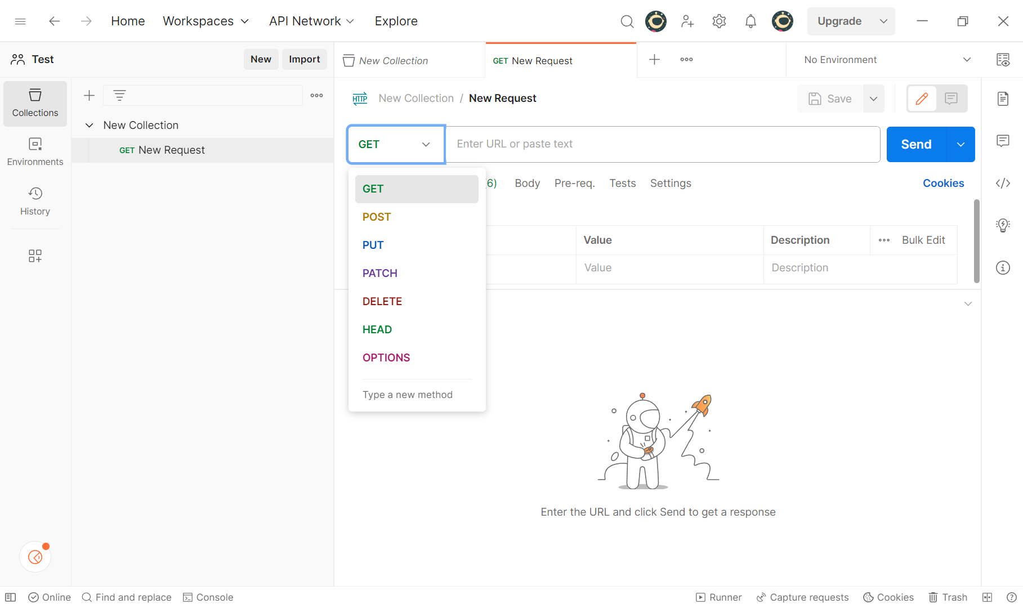Click the environment quick look icon
This screenshot has width=1023, height=608.
(1003, 60)
